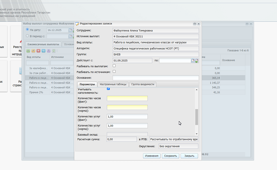The height and width of the screenshot is (170, 277).
Task: Uncheck 'Учитывать наполняемость' checkbox
Action: pyautogui.click(x=108, y=89)
